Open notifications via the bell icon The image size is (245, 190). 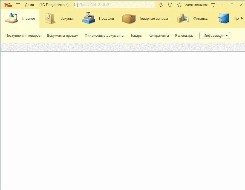pyautogui.click(x=161, y=5)
